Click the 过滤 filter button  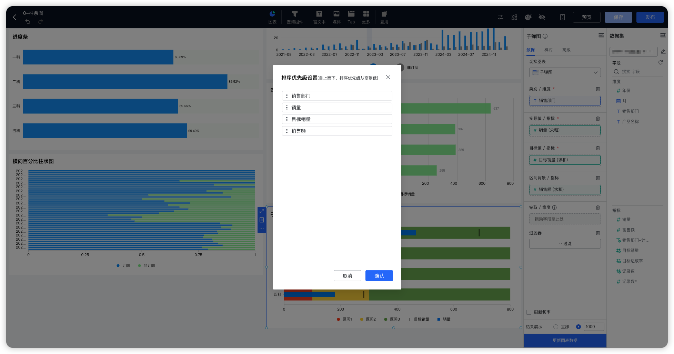click(x=565, y=244)
